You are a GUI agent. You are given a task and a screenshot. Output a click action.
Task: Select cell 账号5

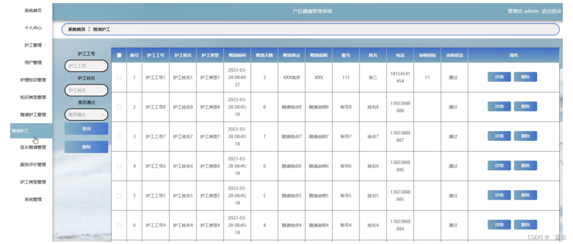click(x=346, y=196)
